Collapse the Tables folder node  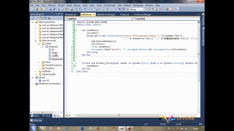(39, 44)
